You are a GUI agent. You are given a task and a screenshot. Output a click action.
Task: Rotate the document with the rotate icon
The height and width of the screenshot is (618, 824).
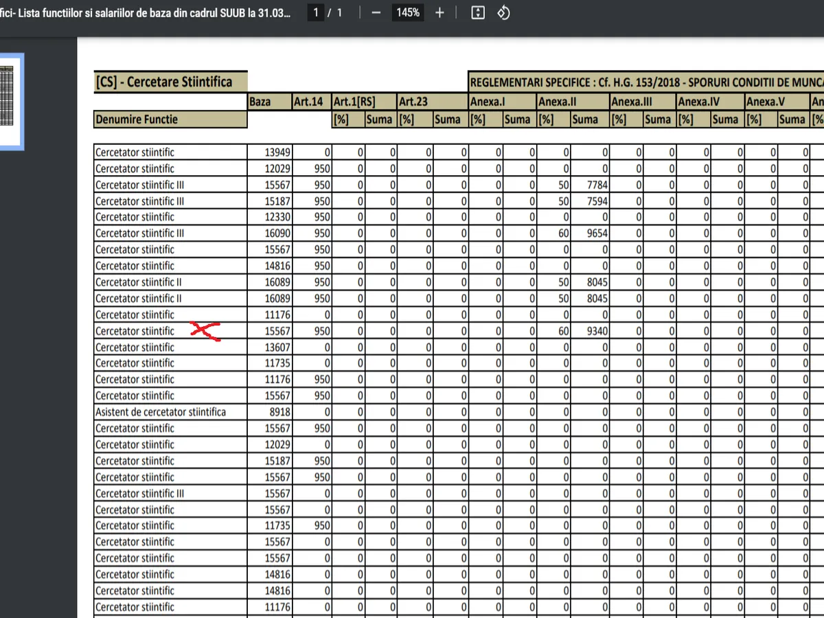(503, 13)
